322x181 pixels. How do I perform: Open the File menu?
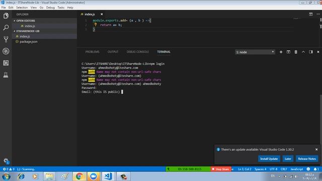coord(4,8)
